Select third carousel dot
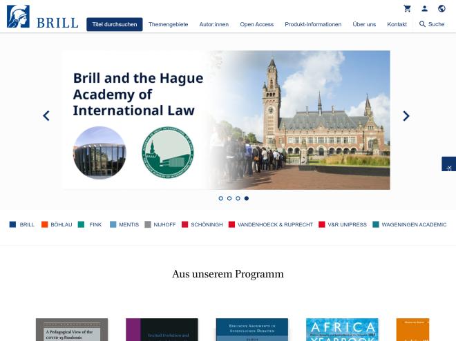456x341 pixels. 238,198
